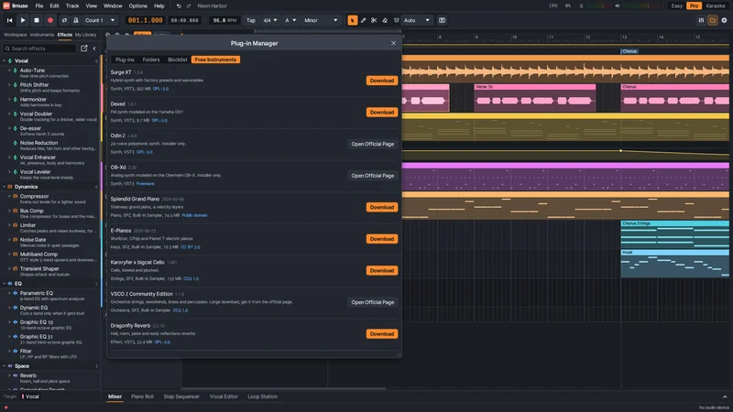Click the speaker output icon
The image size is (733, 412).
[x=617, y=6]
